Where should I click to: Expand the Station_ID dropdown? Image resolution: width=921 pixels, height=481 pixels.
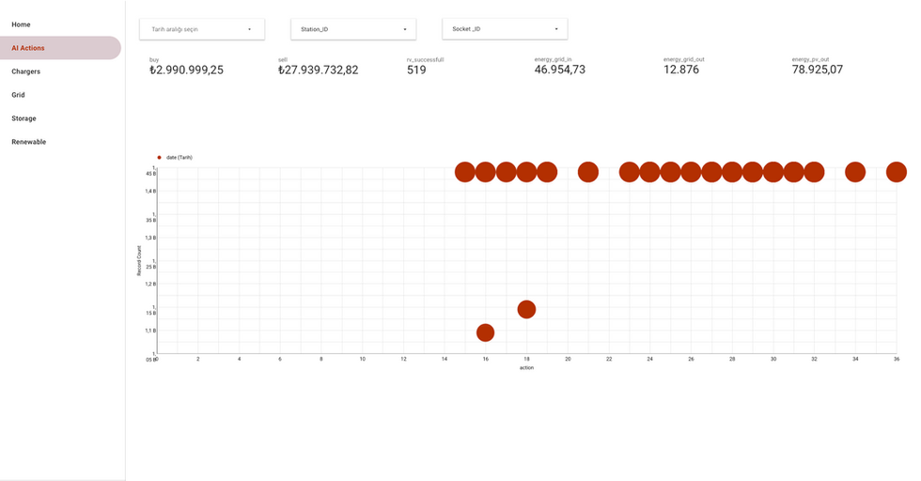coord(353,29)
